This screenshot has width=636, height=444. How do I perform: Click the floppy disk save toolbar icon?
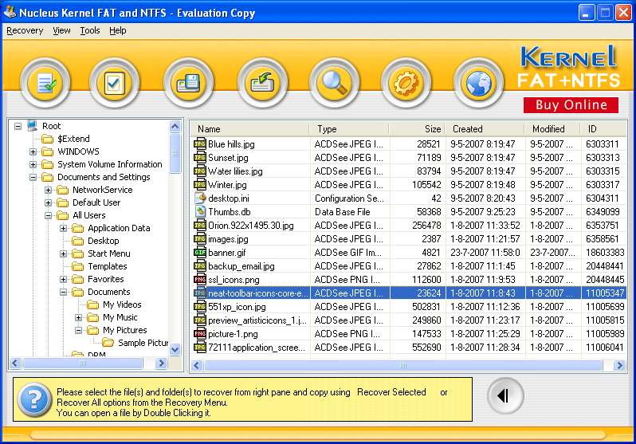(188, 83)
